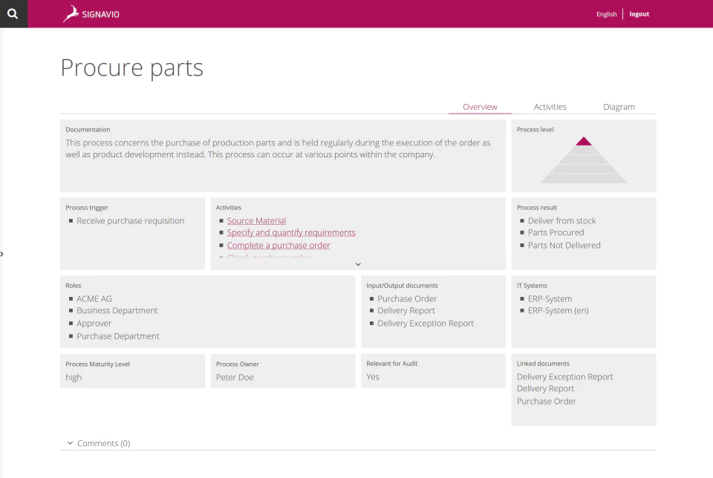Switch to the Activities tab
Screen dimensions: 713x478
point(550,106)
